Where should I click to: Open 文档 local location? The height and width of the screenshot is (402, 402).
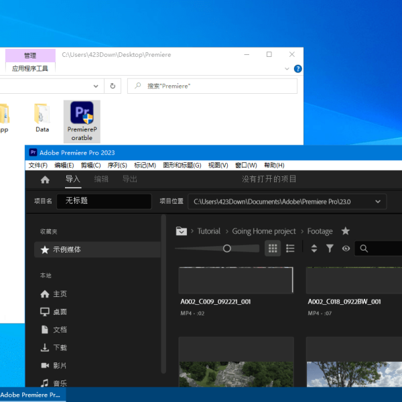tap(54, 330)
